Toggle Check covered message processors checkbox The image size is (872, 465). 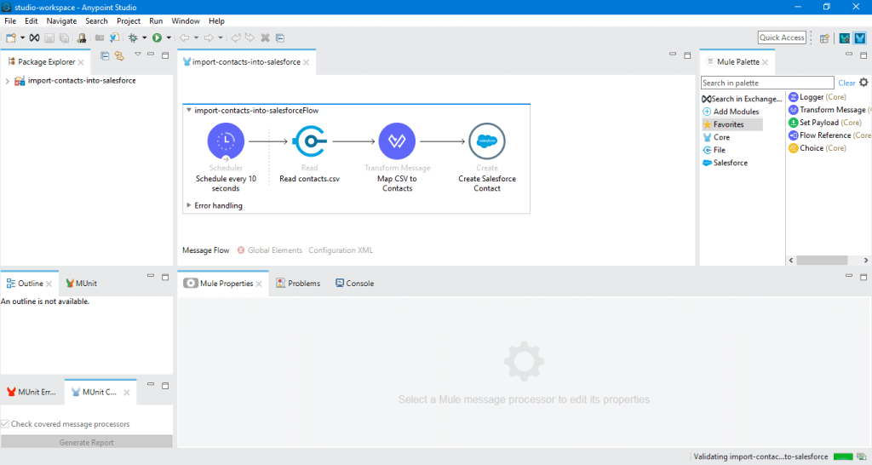pos(6,424)
